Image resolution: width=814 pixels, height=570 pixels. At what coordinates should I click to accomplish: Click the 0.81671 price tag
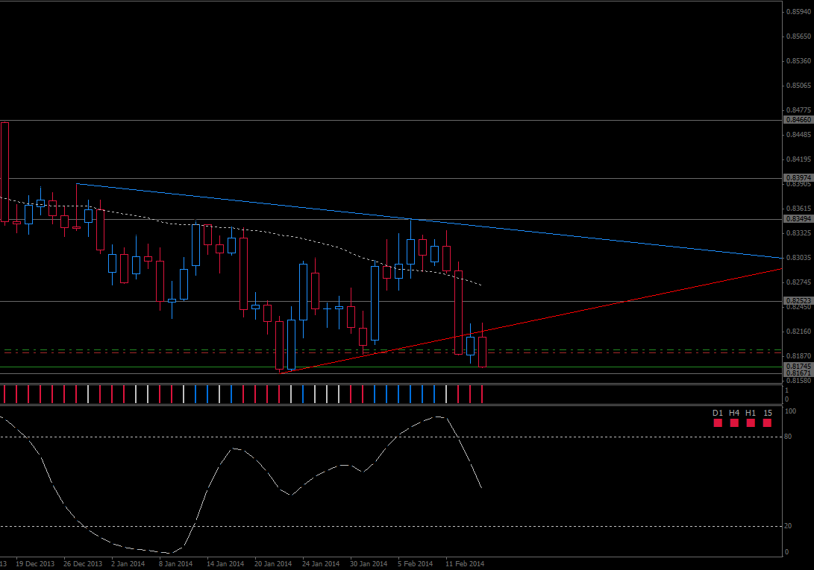(x=798, y=373)
